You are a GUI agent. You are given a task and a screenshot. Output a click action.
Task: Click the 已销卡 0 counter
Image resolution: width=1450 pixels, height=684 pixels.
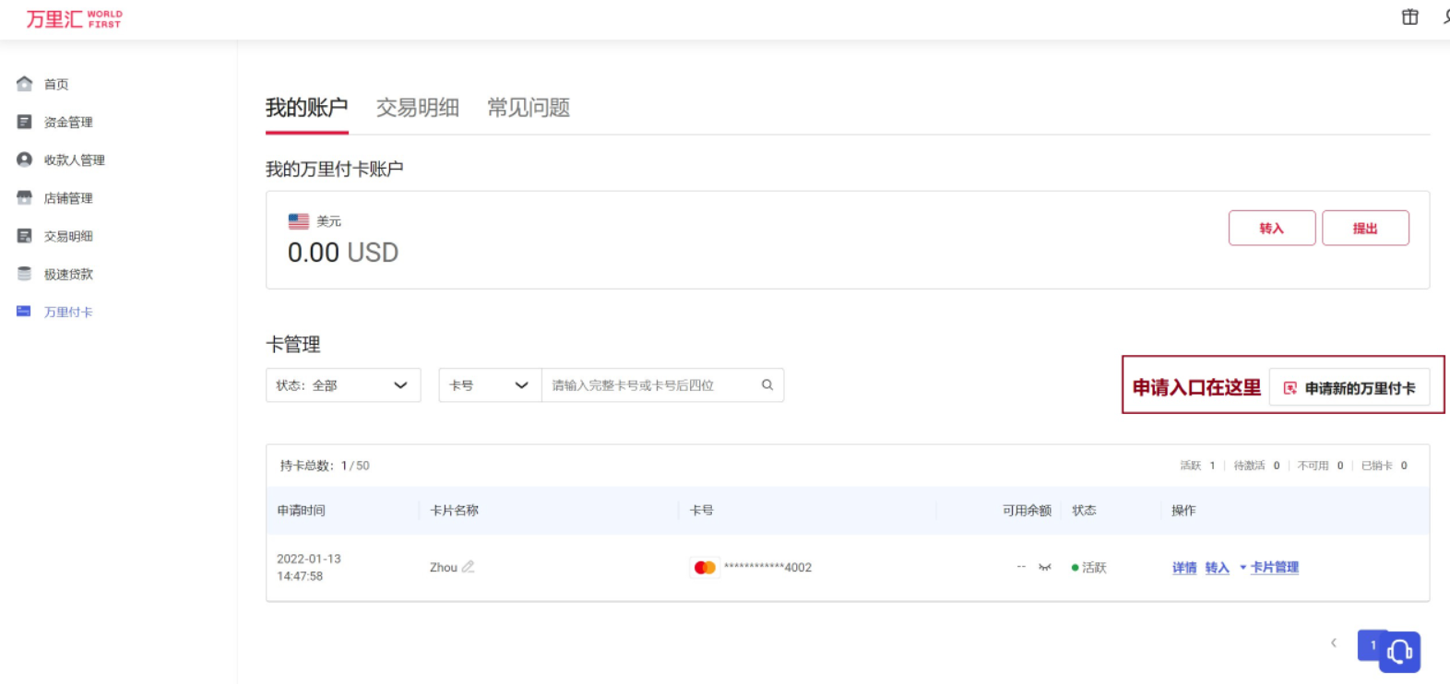pos(1385,466)
